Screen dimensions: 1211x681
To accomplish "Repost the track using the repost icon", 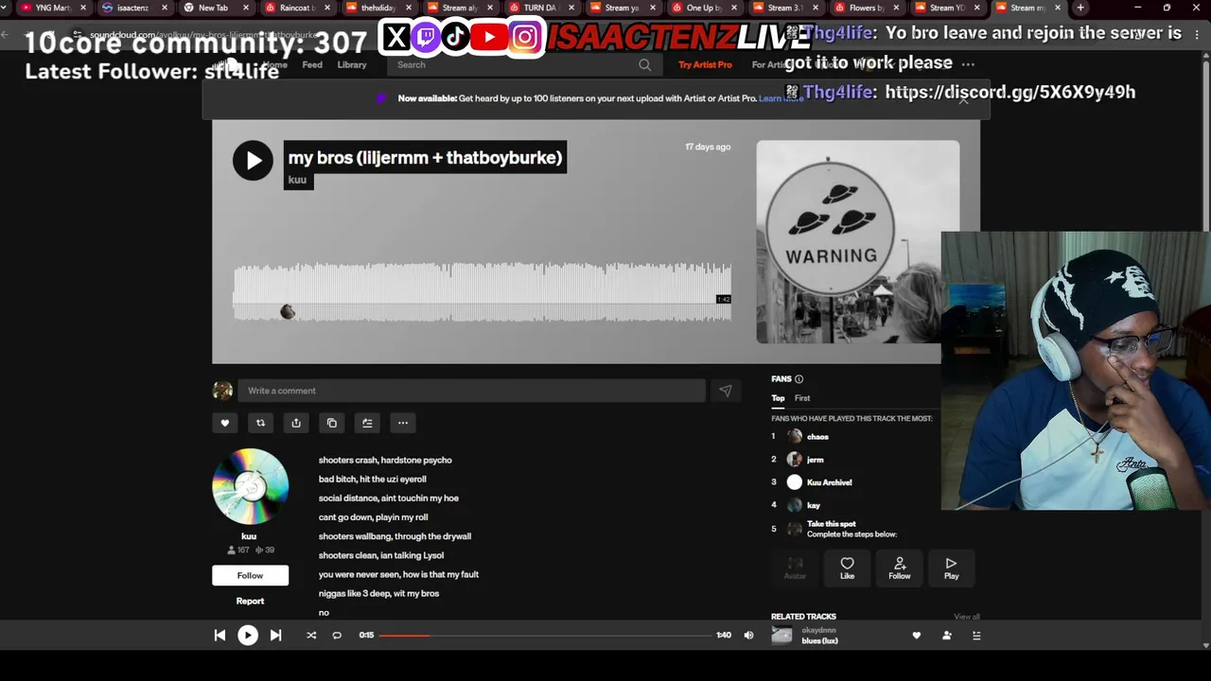I will 260,423.
